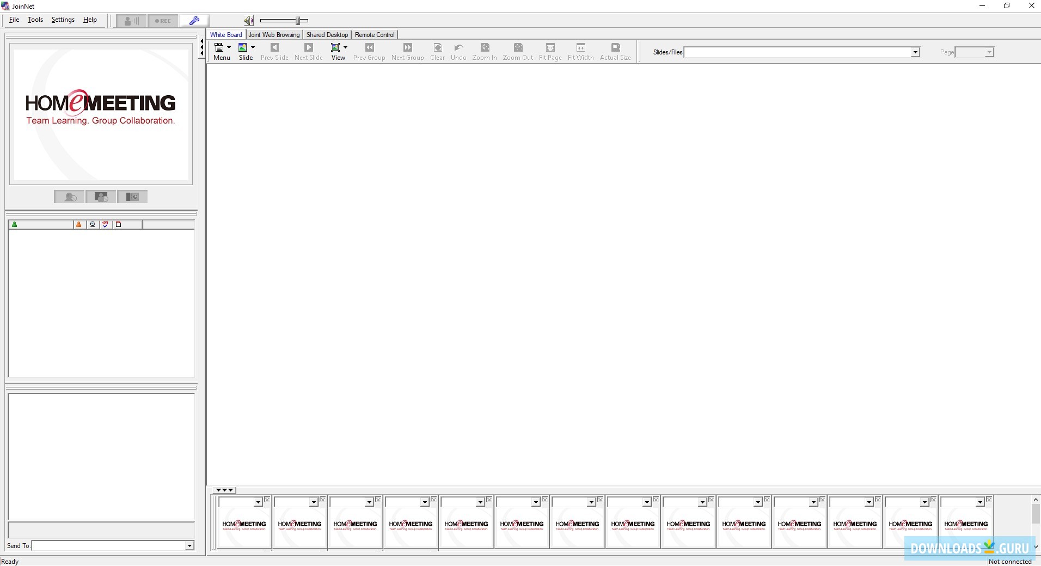Click the single-person video button under logo
Screen dimensions: 1041x566
(69, 196)
